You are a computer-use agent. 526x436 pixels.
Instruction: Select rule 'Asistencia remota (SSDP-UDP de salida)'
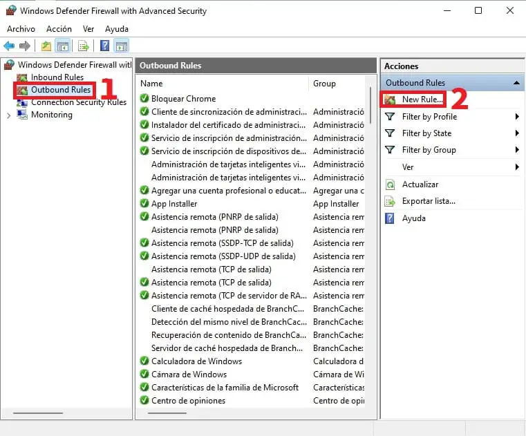tap(223, 256)
